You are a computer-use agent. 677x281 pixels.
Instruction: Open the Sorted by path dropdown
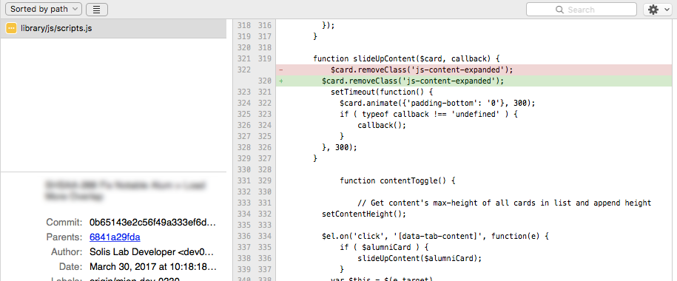click(43, 9)
